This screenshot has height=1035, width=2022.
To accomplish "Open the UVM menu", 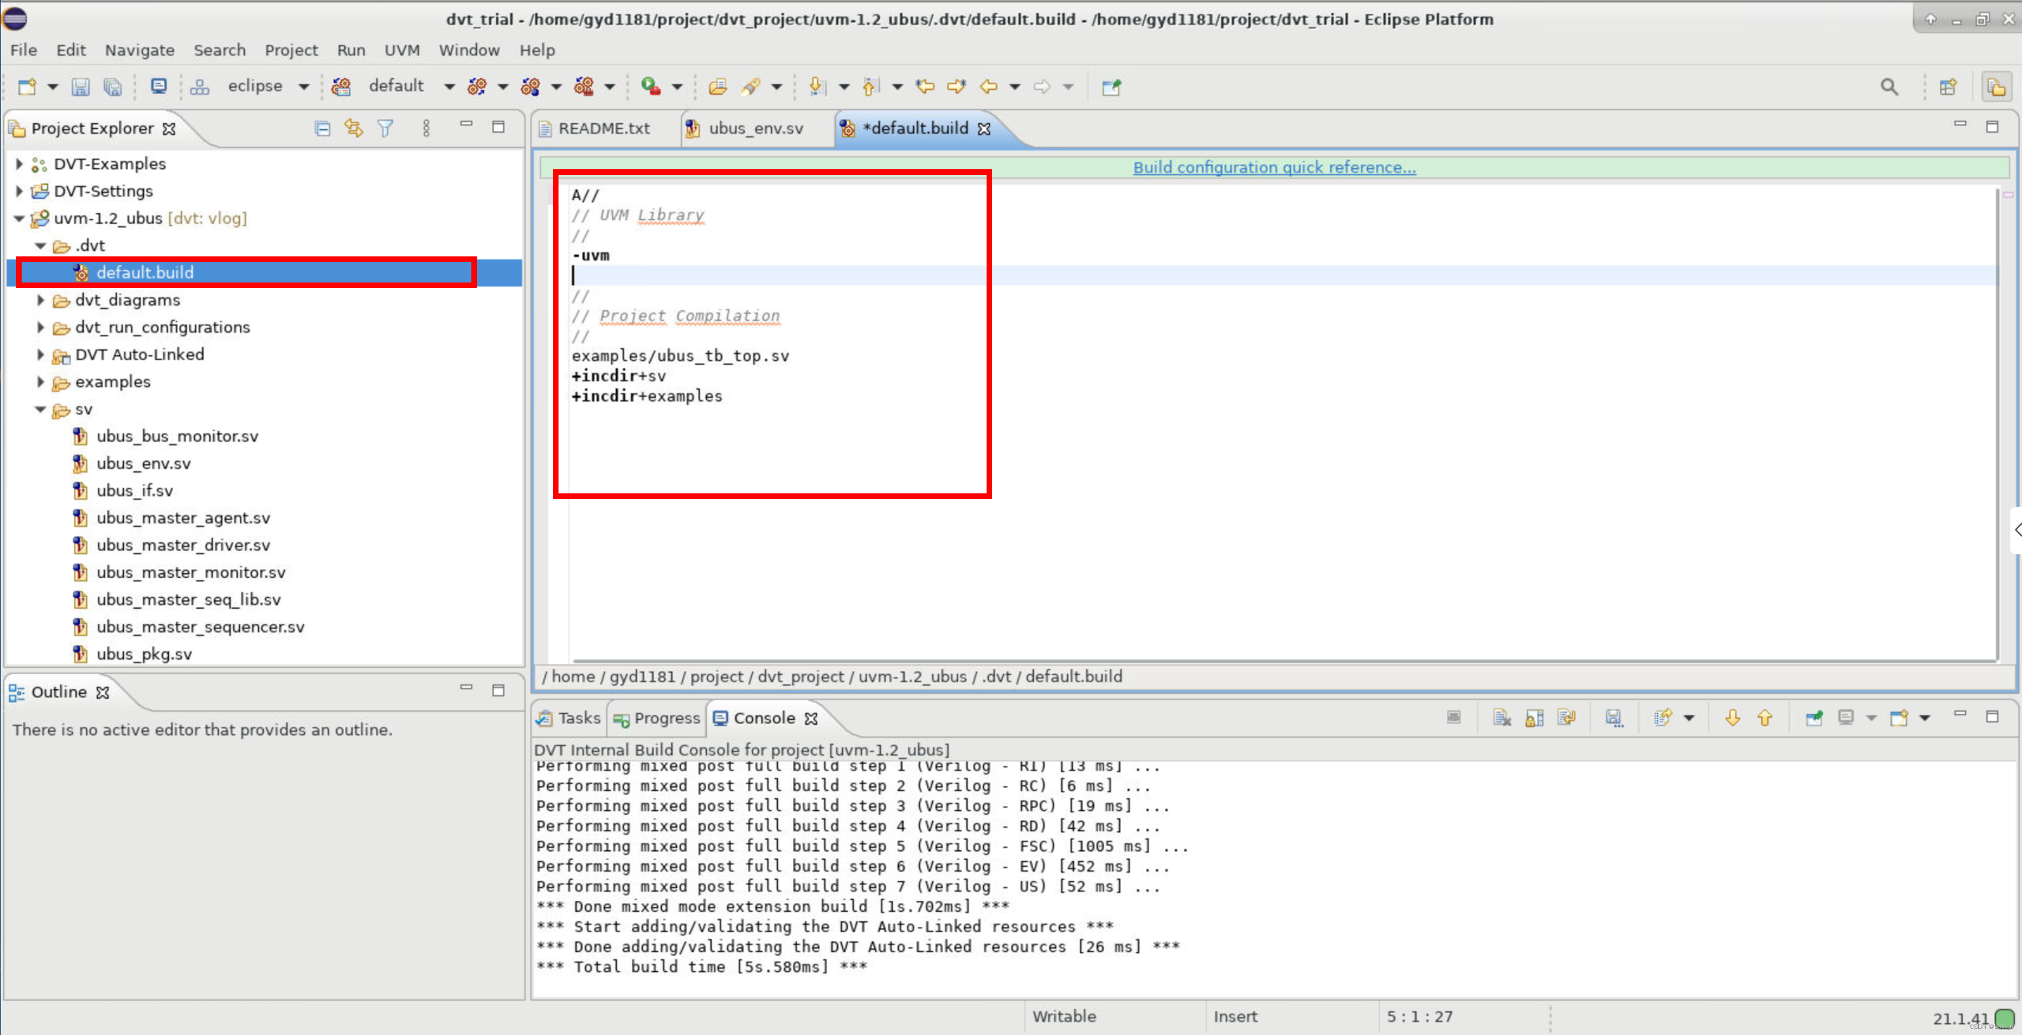I will click(401, 50).
